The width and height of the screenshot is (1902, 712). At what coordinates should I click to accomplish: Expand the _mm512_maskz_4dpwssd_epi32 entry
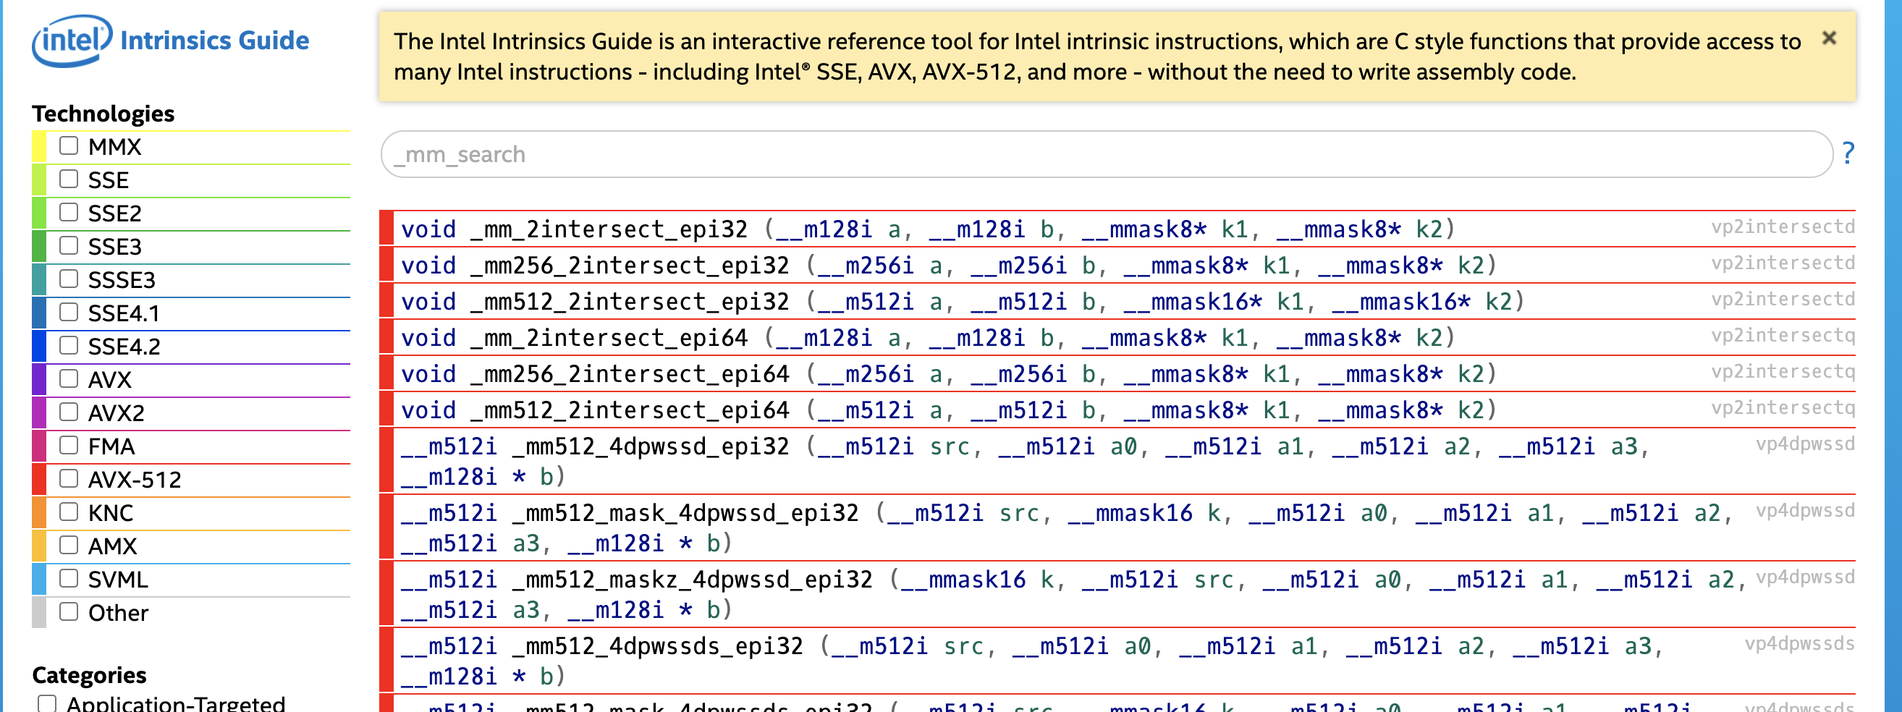coord(1117,594)
